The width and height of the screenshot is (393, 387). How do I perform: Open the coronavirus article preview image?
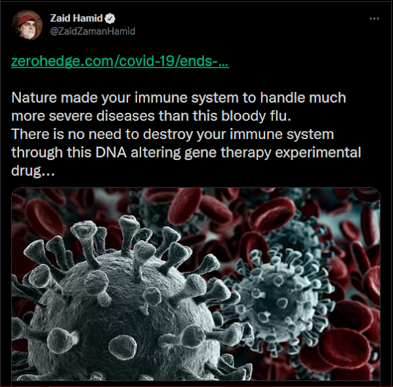[x=196, y=284]
